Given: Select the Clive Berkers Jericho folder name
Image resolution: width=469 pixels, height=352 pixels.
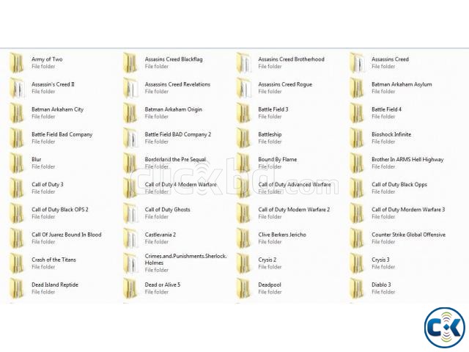Looking at the screenshot, I should coord(282,235).
